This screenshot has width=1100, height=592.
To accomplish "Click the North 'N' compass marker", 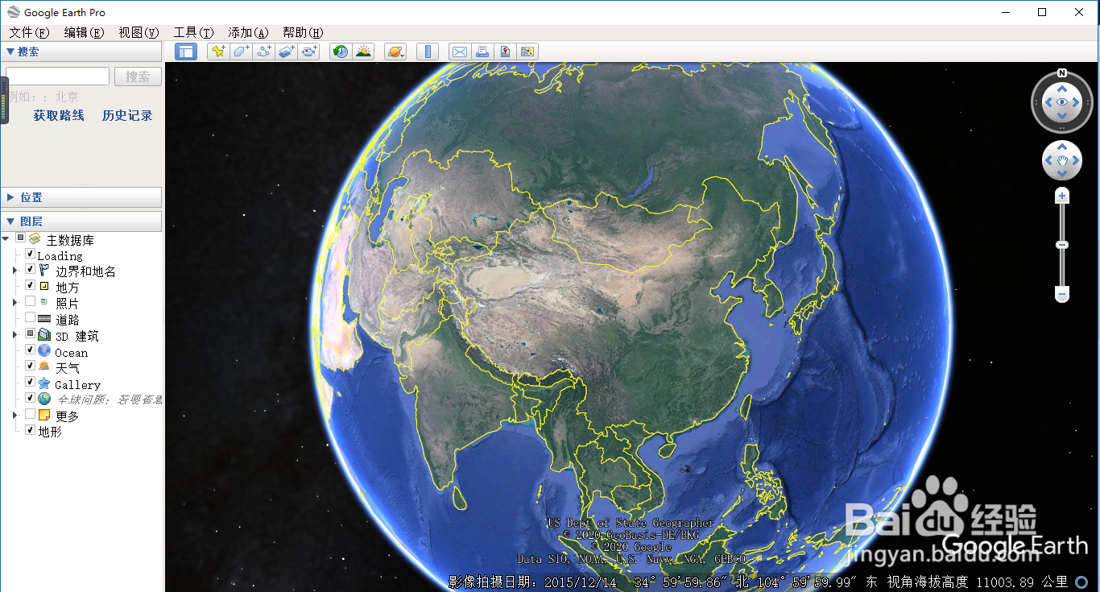I will [x=1062, y=72].
